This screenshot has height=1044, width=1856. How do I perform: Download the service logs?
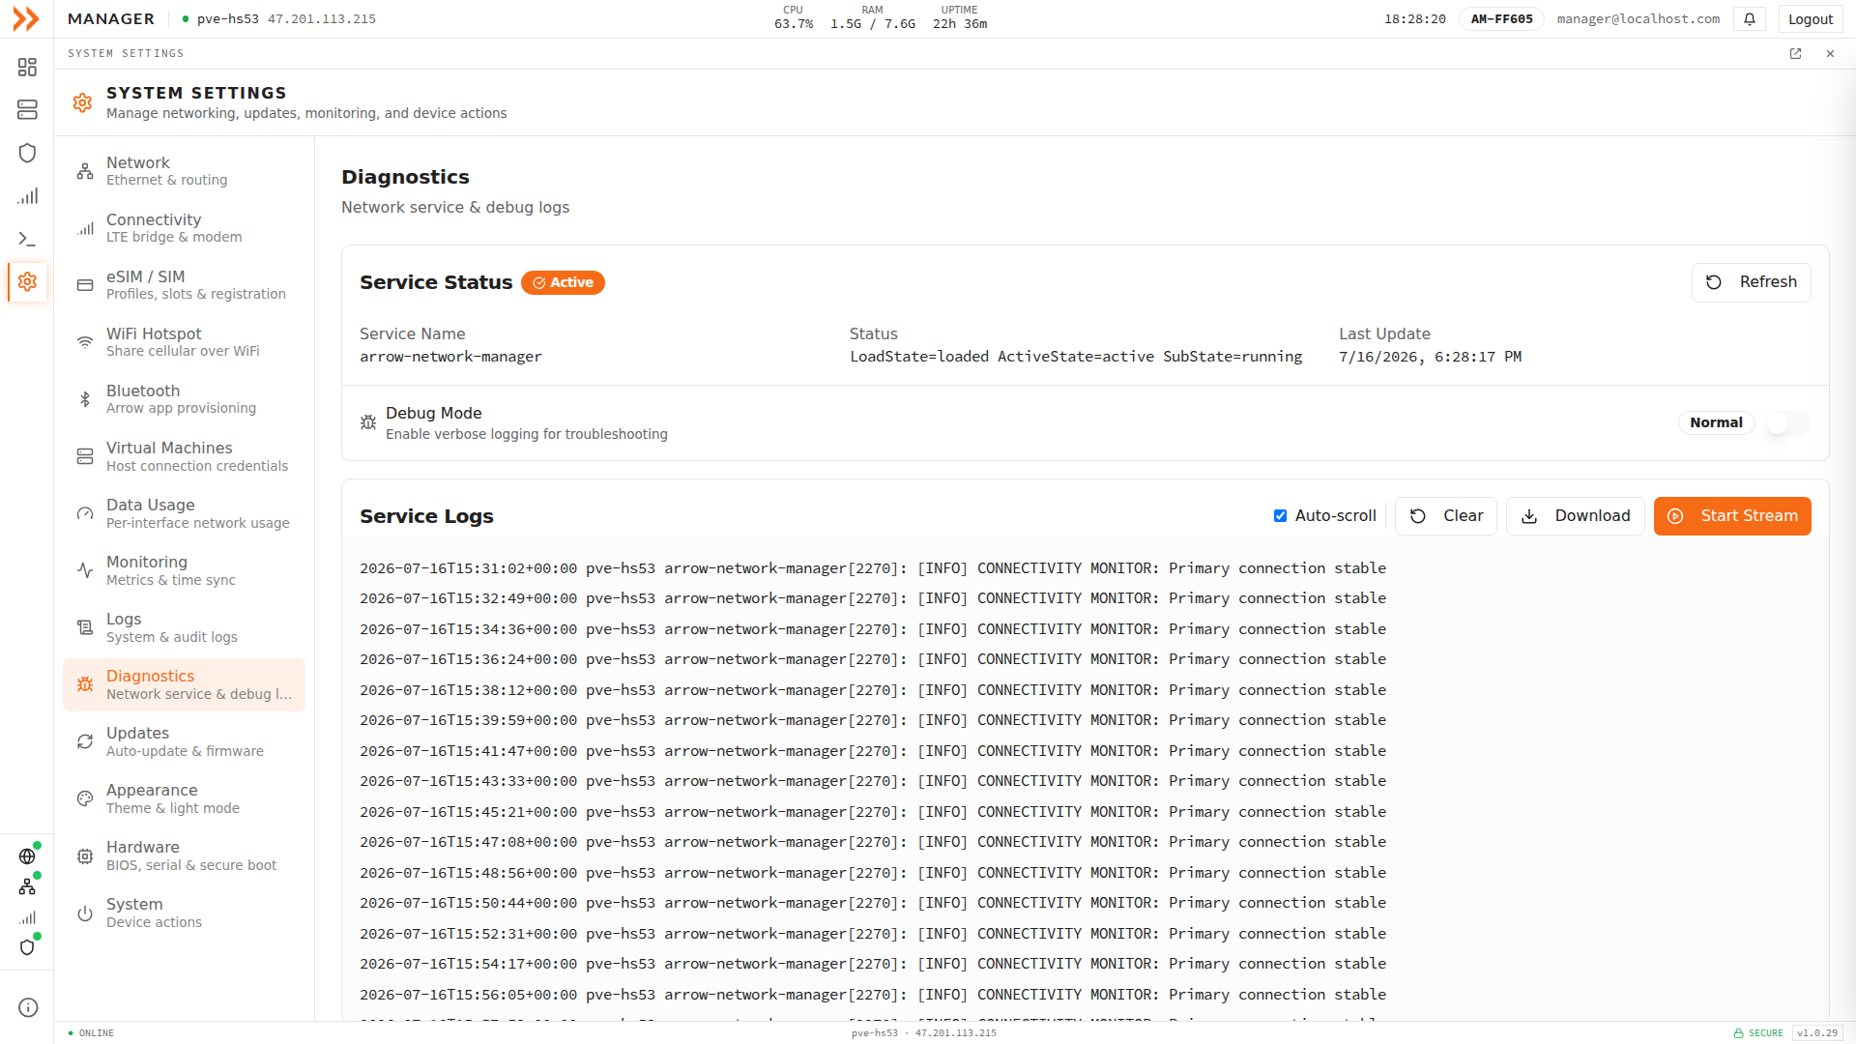(1575, 516)
